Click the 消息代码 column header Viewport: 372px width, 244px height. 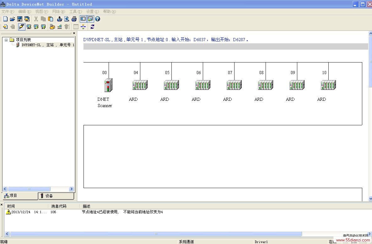tap(64, 206)
